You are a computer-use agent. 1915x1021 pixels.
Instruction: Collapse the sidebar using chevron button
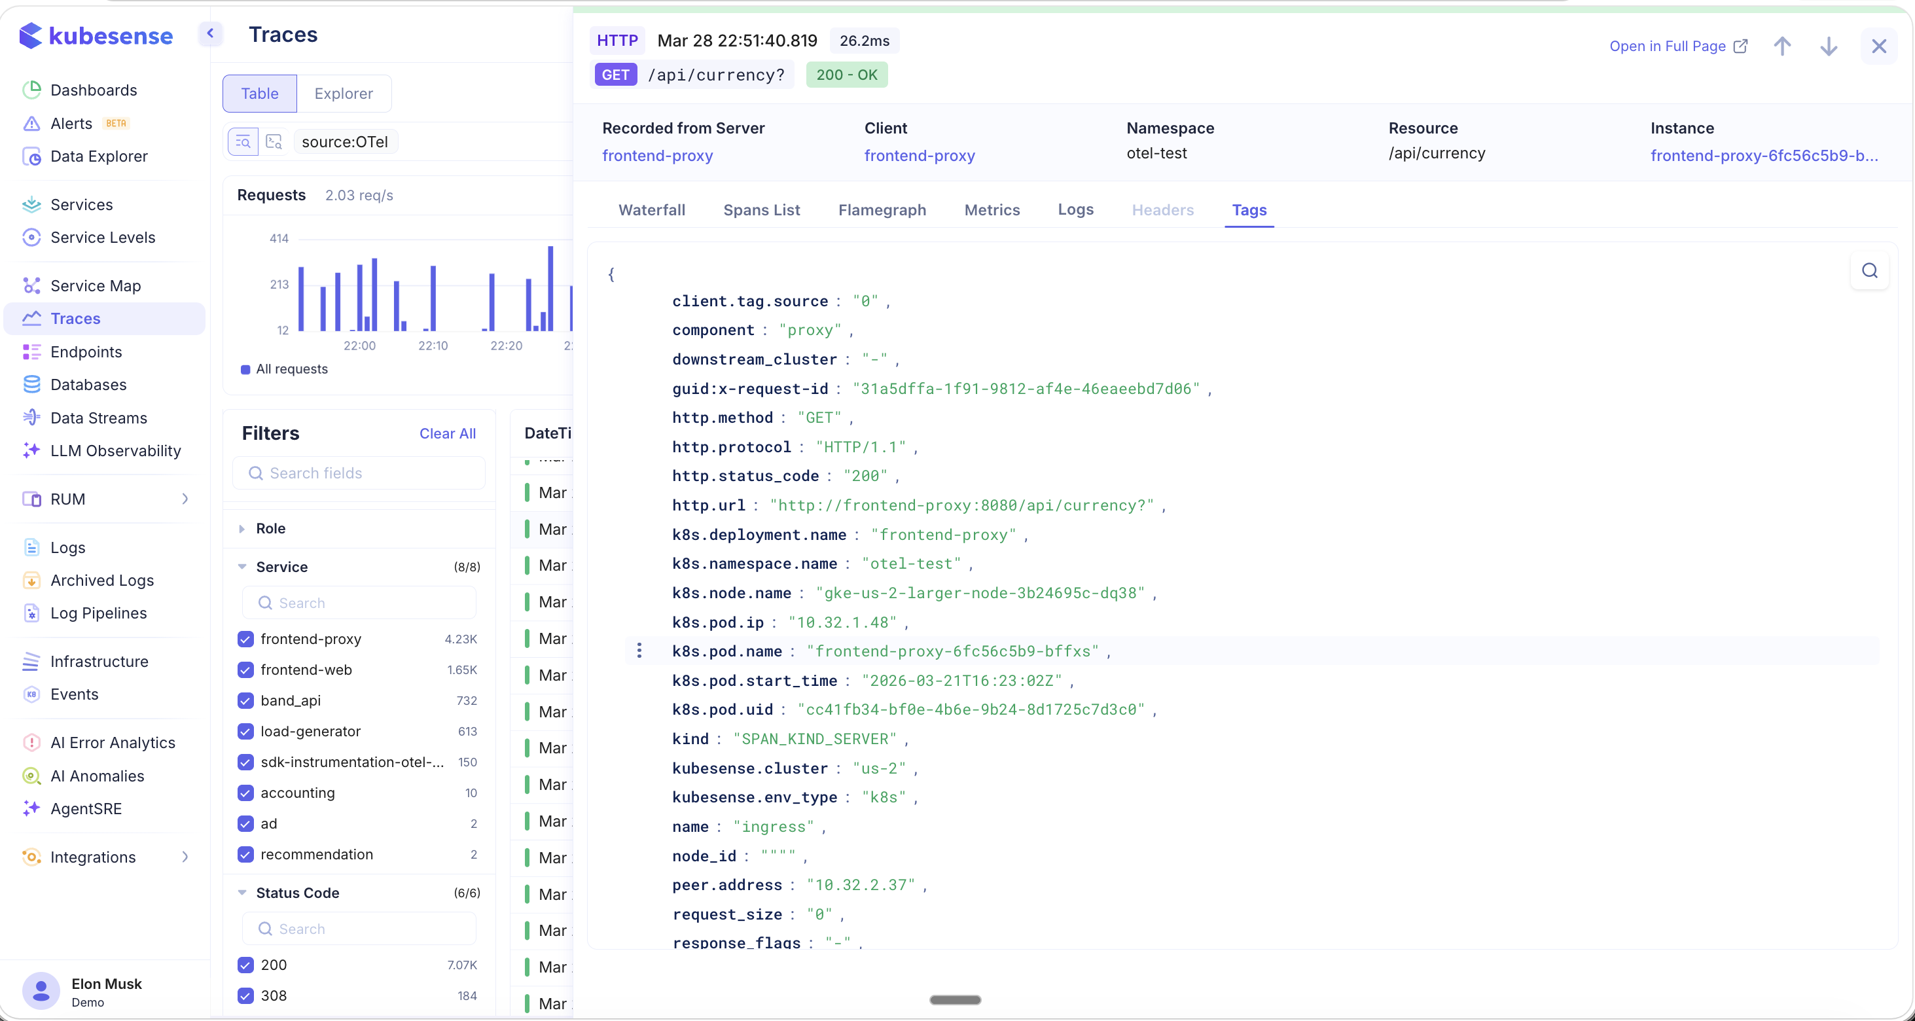click(x=210, y=33)
